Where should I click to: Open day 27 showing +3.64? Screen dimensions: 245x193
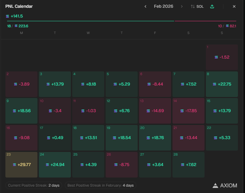[155, 165]
